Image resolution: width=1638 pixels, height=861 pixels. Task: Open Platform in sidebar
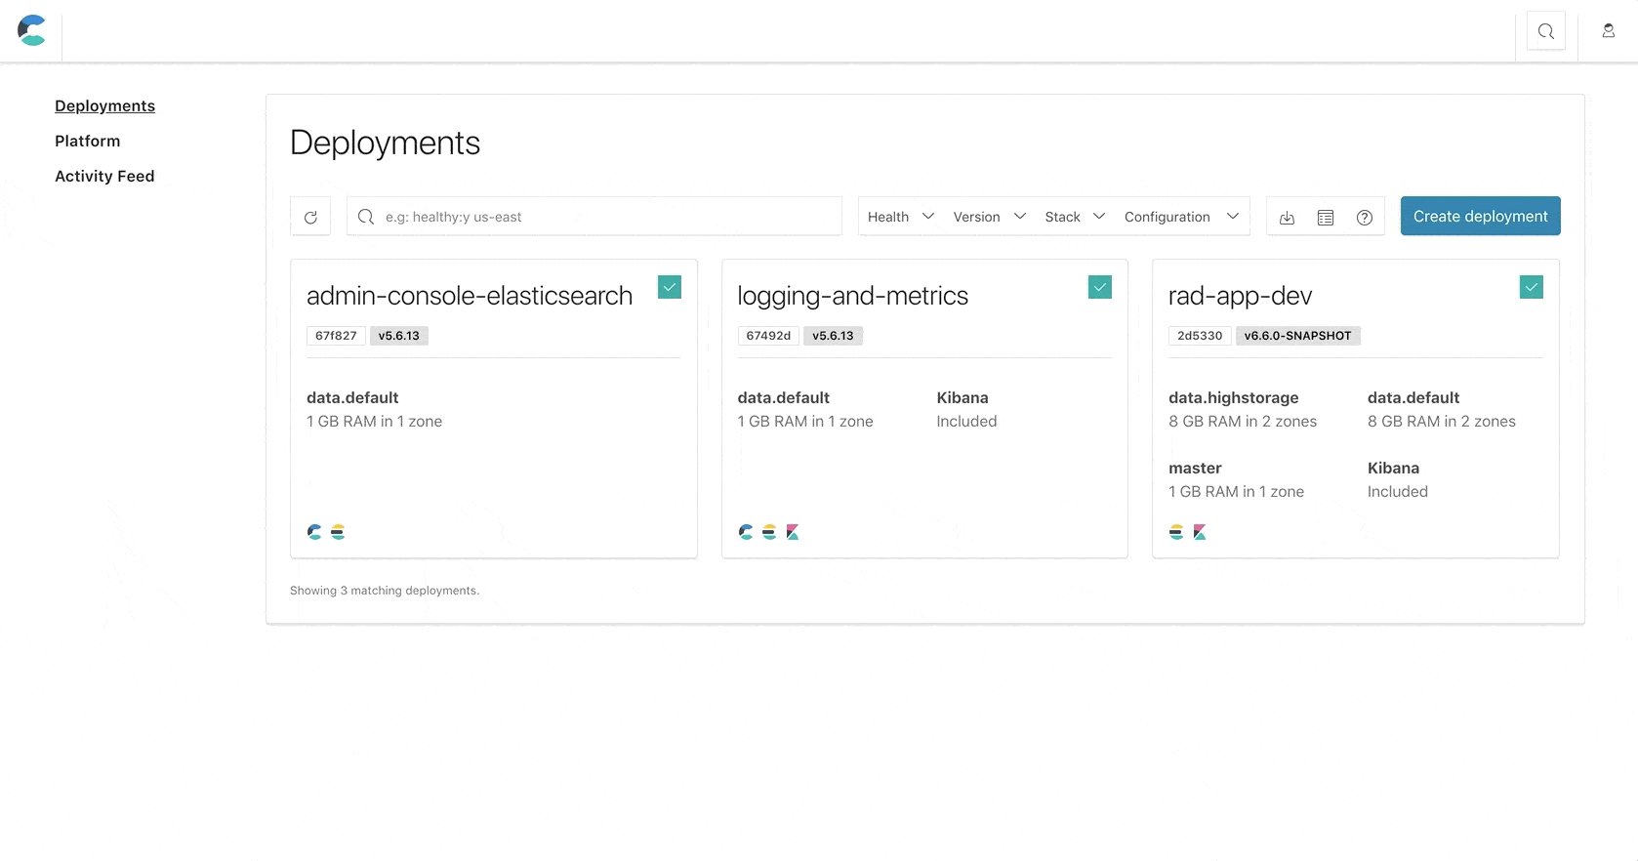click(x=88, y=141)
